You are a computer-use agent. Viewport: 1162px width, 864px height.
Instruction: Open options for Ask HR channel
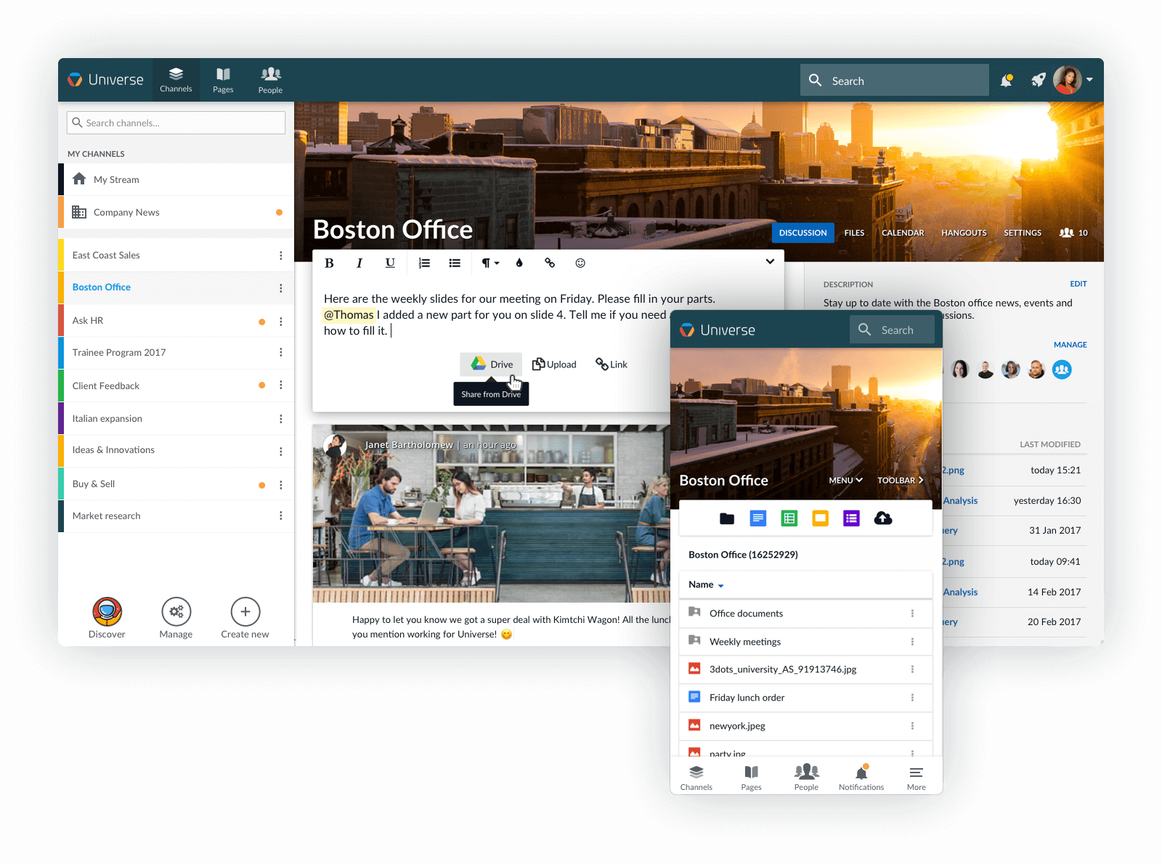tap(281, 322)
